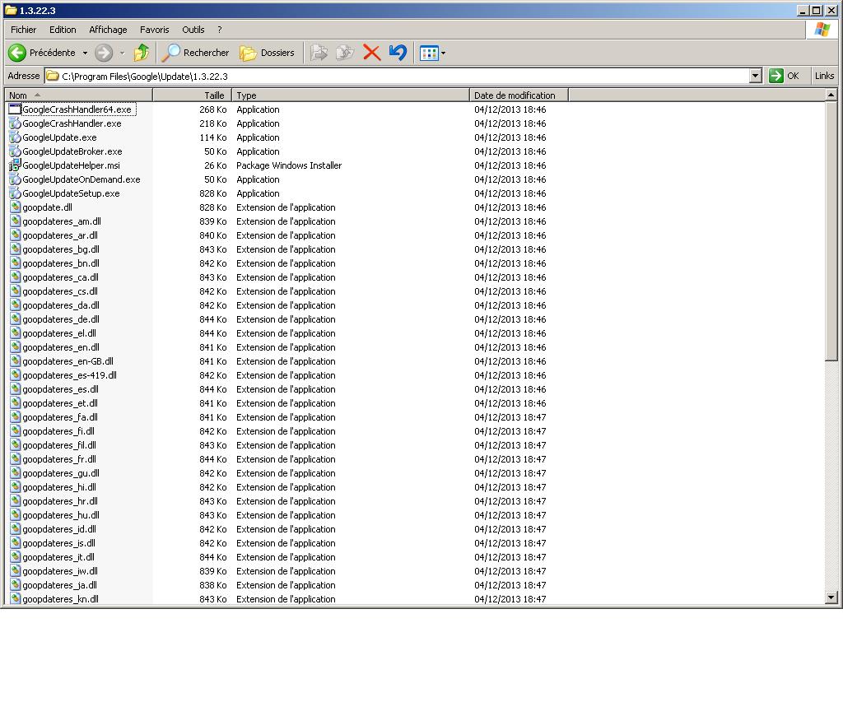This screenshot has height=702, width=843.
Task: Click the red X delete icon
Action: coord(371,53)
